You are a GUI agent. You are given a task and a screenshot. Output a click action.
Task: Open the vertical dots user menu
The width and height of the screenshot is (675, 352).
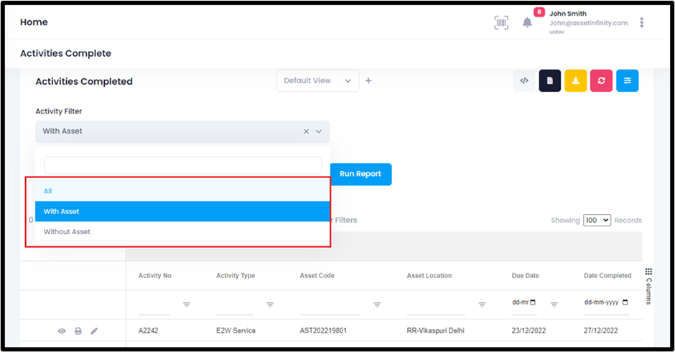pos(641,22)
